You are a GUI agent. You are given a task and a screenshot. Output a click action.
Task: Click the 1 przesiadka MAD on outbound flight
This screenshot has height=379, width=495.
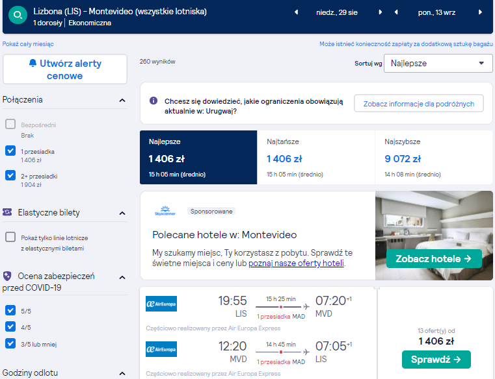pyautogui.click(x=280, y=317)
